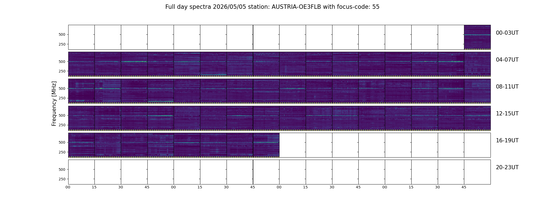This screenshot has width=545, height=207.
Task: Click the 08-11UT row label
Action: pyautogui.click(x=507, y=87)
